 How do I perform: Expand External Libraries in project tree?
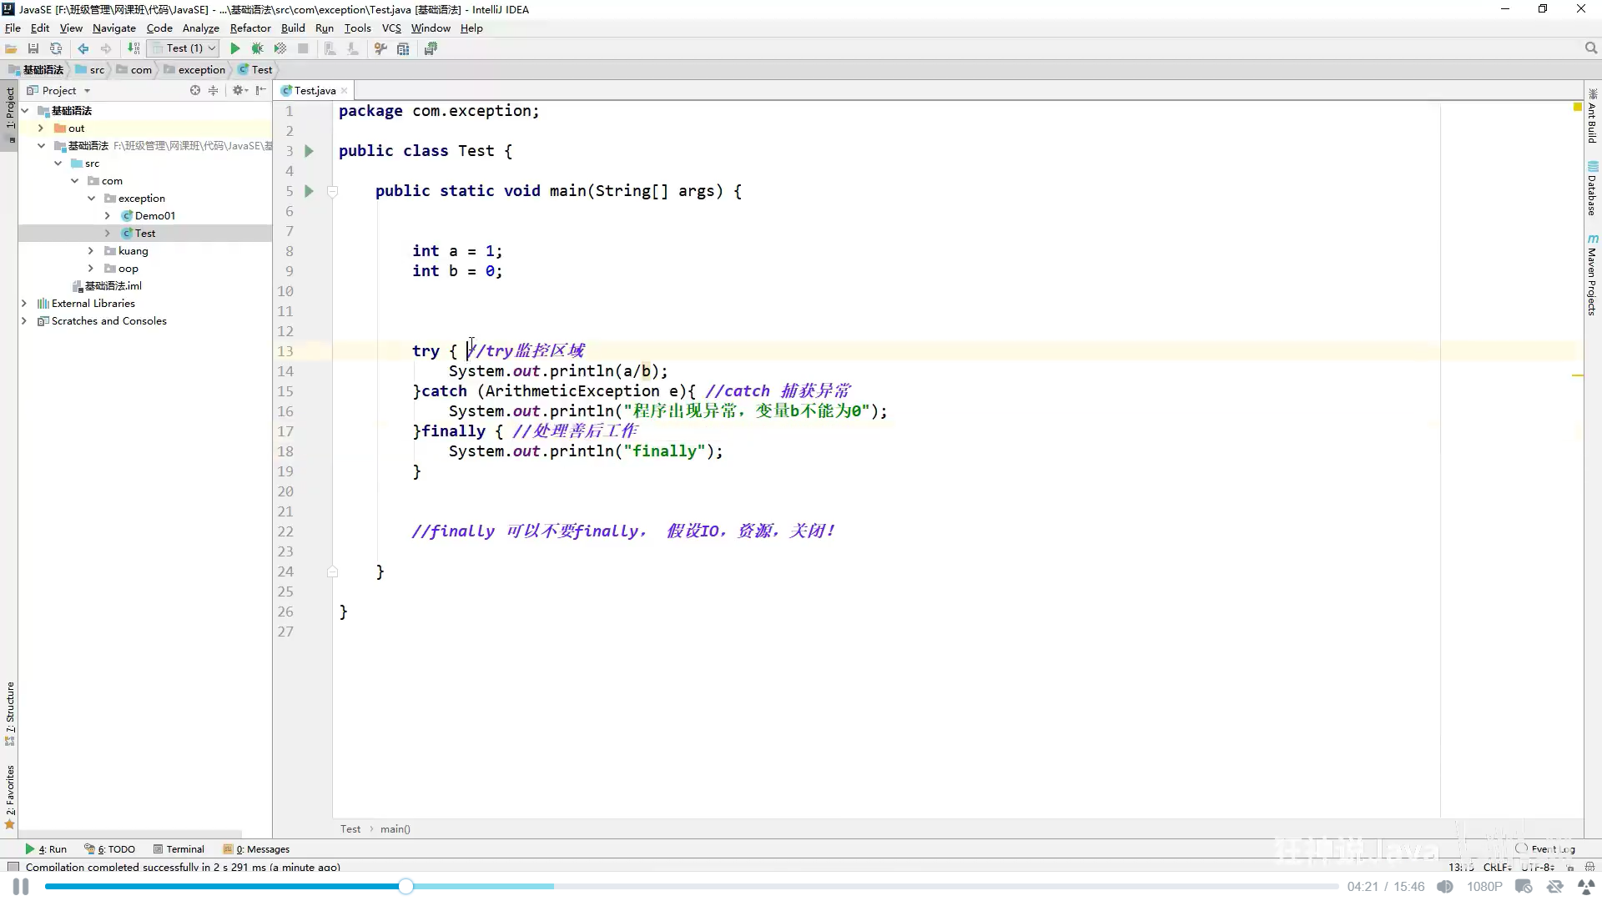pyautogui.click(x=24, y=304)
